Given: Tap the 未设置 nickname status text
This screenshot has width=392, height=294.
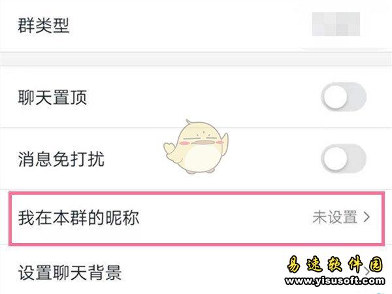Looking at the screenshot, I should coord(335,217).
